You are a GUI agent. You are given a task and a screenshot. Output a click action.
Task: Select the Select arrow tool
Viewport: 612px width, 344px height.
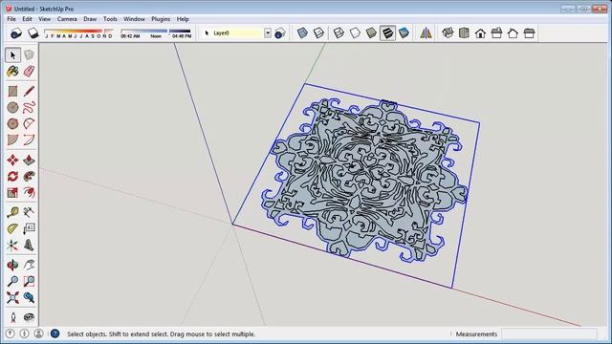tap(12, 55)
